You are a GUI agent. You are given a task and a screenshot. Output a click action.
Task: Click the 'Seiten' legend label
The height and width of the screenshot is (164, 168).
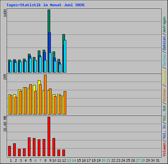click(164, 60)
